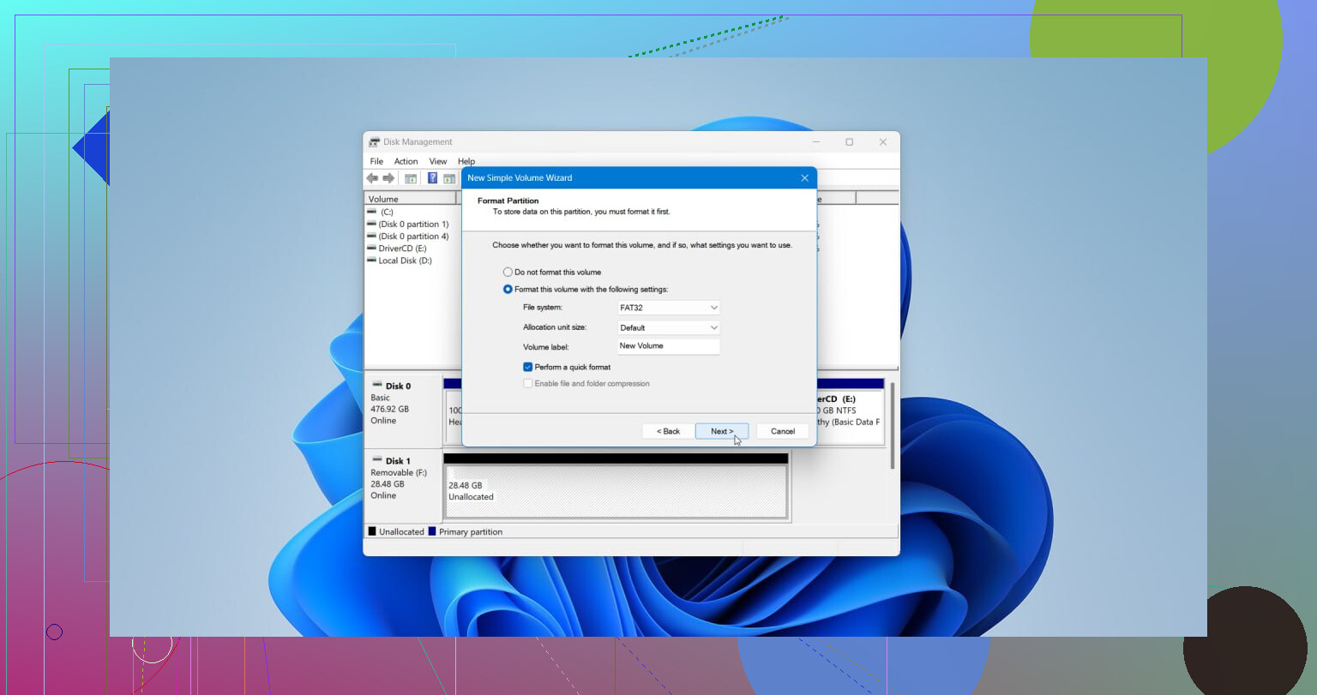Click the Forward arrow toolbar icon
The width and height of the screenshot is (1317, 695).
click(388, 178)
